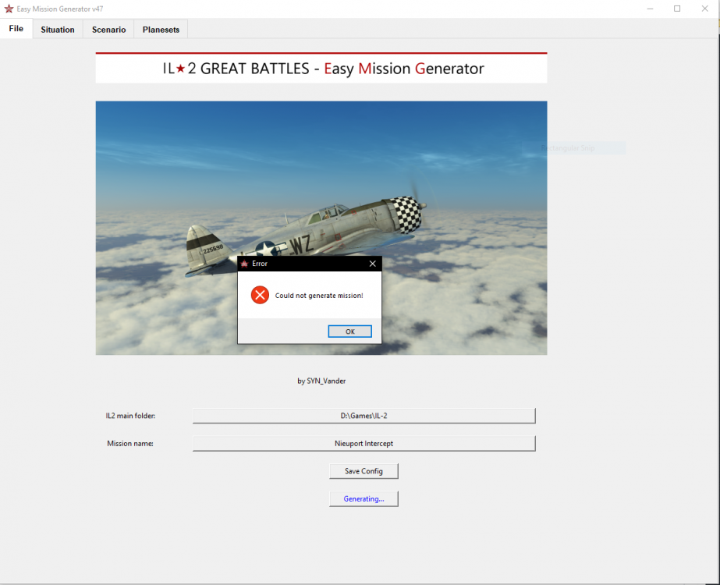The height and width of the screenshot is (585, 720).
Task: Switch to the File tab
Action: click(16, 29)
